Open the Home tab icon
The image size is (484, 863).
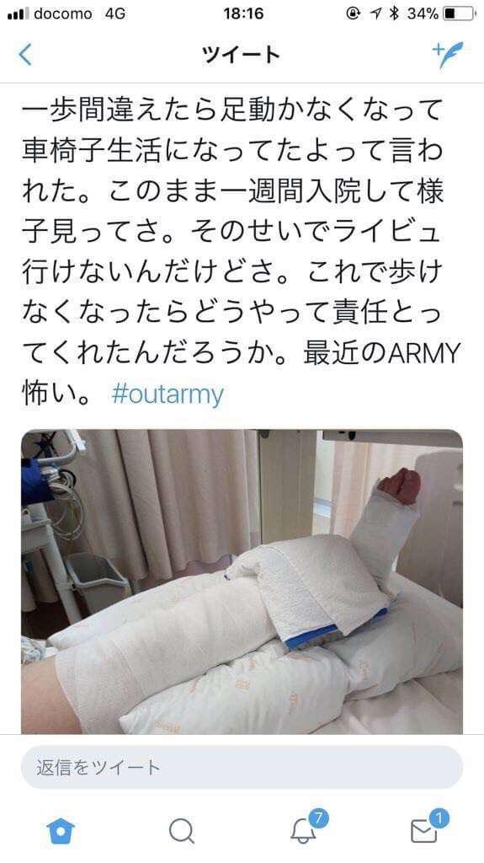(61, 831)
